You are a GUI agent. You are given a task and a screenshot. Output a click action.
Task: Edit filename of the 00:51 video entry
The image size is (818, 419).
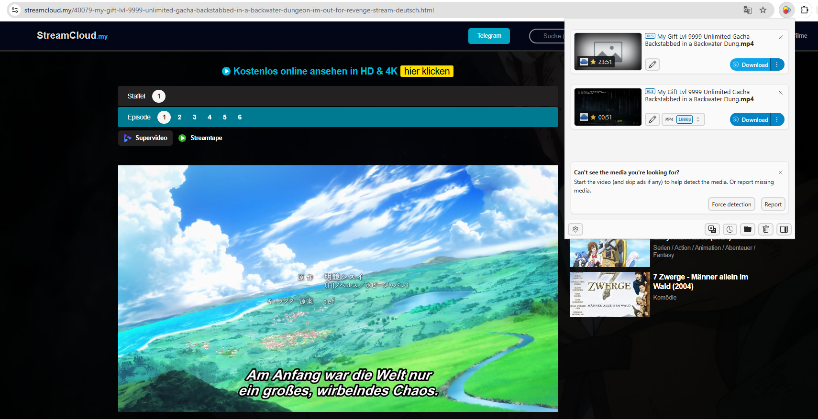pyautogui.click(x=652, y=119)
